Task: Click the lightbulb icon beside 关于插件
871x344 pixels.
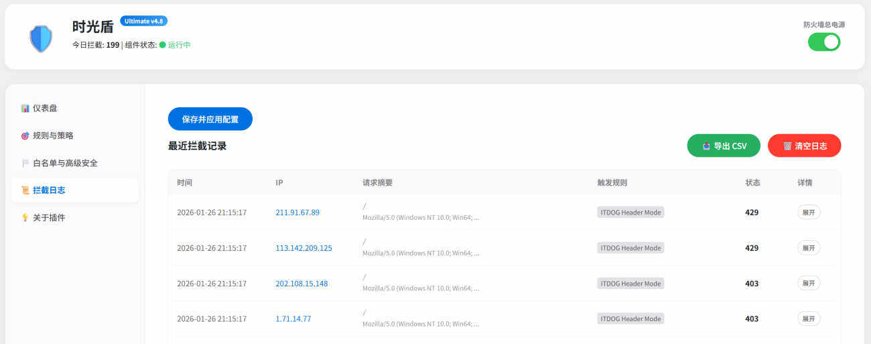Action: tap(25, 218)
